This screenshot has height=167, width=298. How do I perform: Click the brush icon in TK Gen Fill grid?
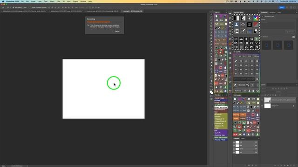click(x=236, y=61)
